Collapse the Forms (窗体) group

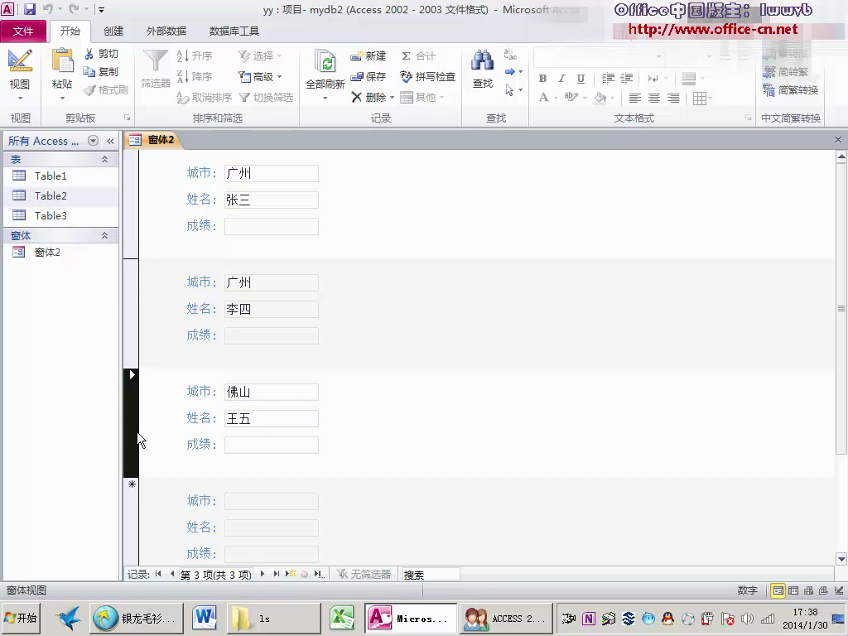[105, 235]
